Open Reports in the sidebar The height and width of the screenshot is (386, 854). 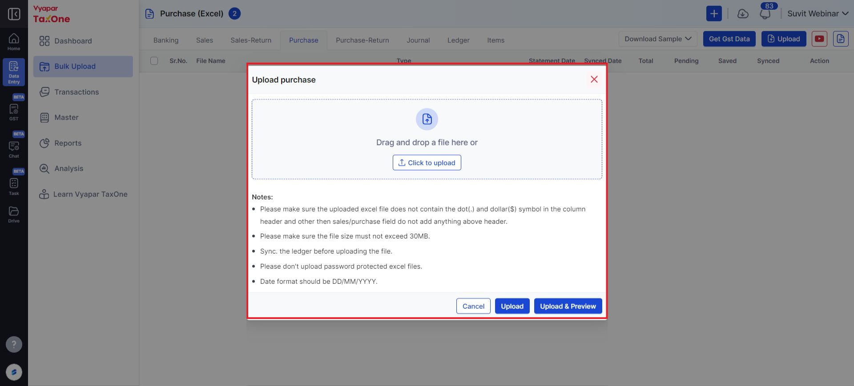(x=83, y=143)
